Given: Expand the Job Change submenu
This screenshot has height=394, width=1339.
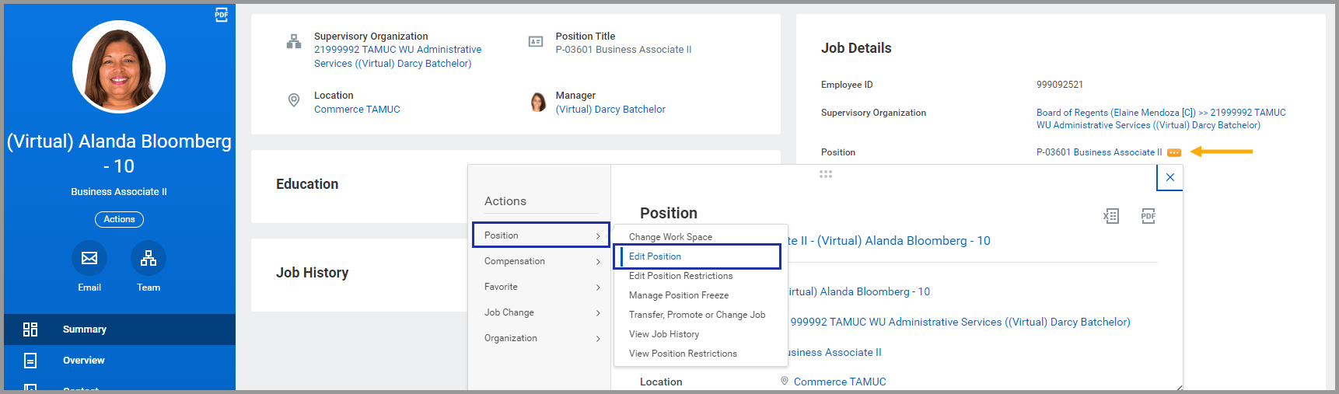Looking at the screenshot, I should click(541, 312).
